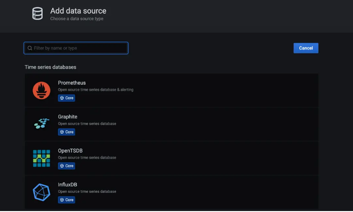Viewport: 353px width, 212px height.
Task: Click the Core badge under OpenTSDB
Action: (x=67, y=166)
